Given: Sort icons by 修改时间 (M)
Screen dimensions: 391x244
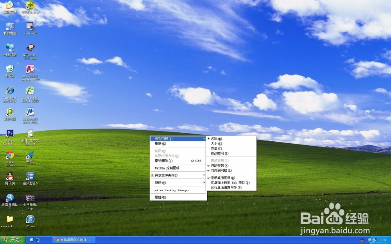Looking at the screenshot, I should pyautogui.click(x=231, y=153).
